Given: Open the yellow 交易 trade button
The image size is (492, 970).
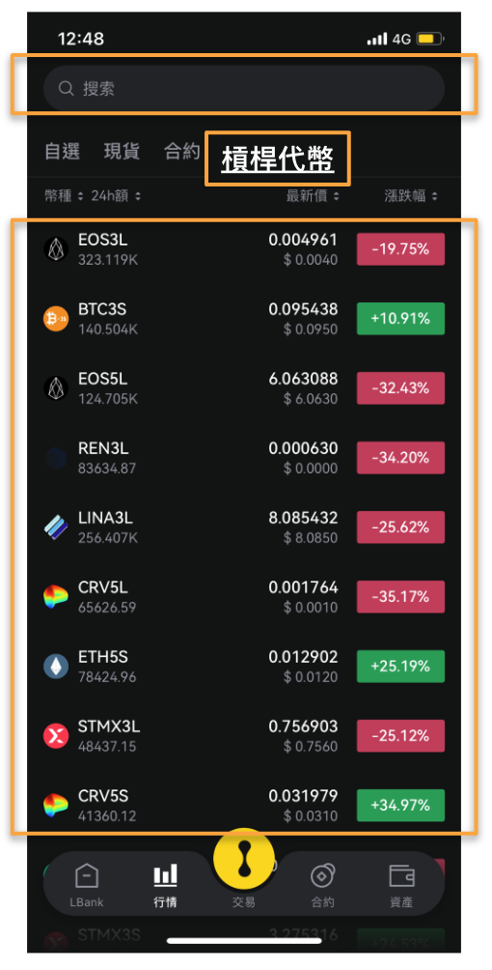Looking at the screenshot, I should pos(243,861).
